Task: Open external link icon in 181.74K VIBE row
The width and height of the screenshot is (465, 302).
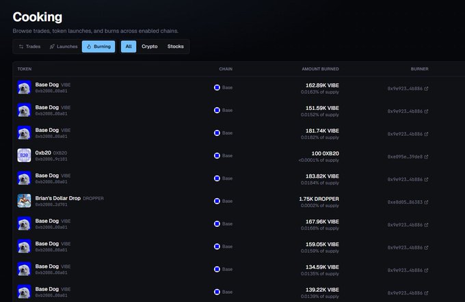Action: coord(426,134)
